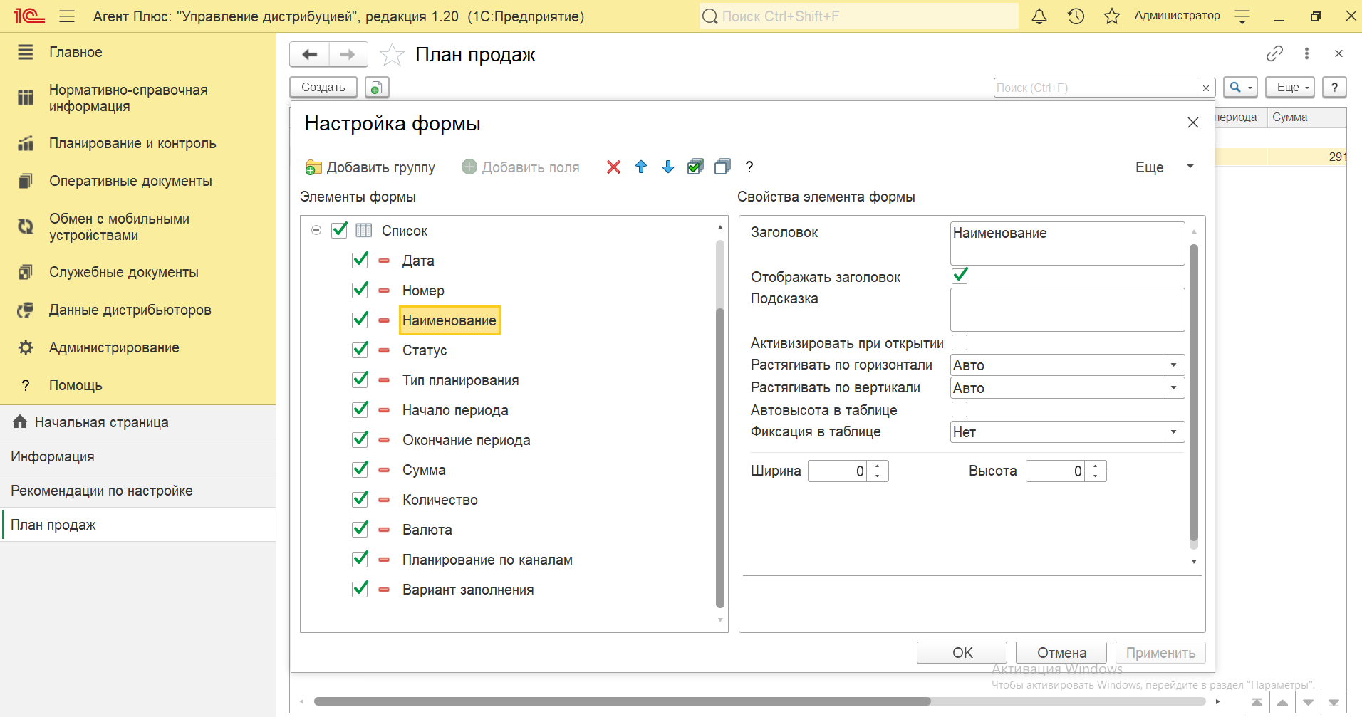
Task: Open Фиксация в таблице dropdown
Action: click(x=1173, y=432)
